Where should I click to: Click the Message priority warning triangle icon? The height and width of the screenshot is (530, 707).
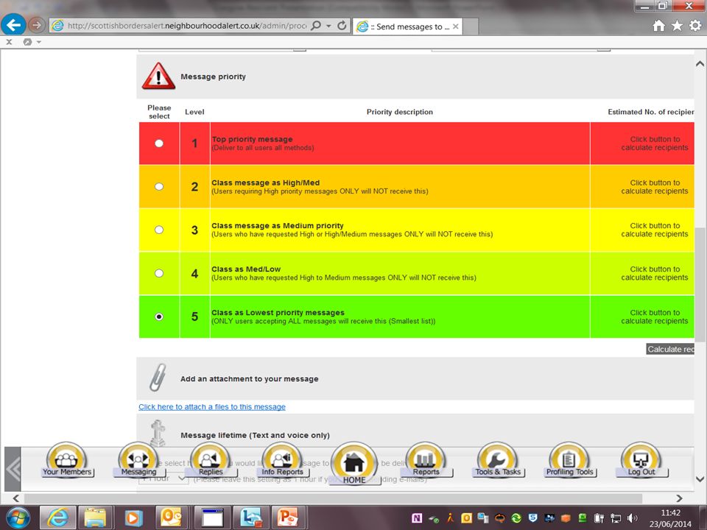click(158, 76)
